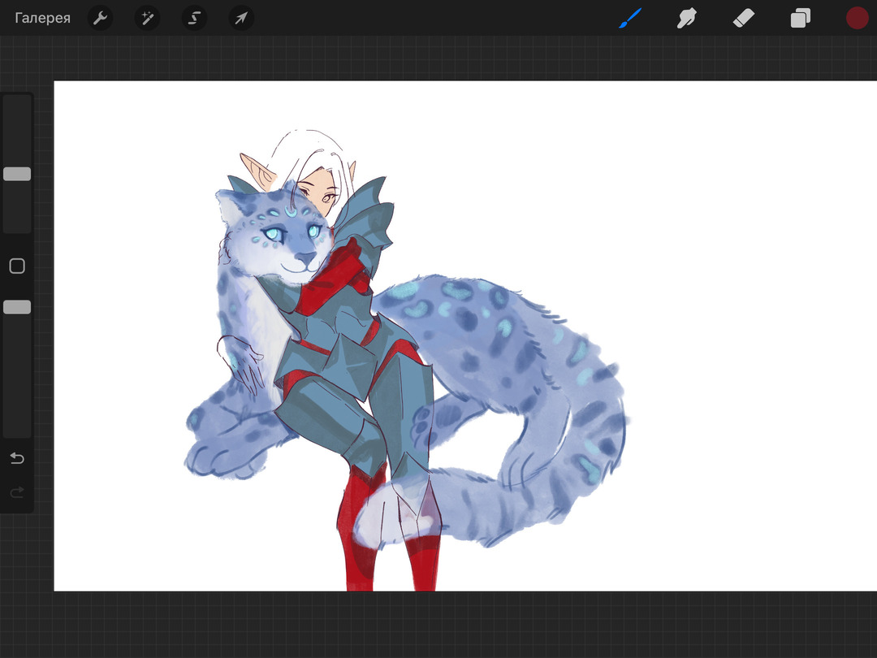Screen dimensions: 877x658
Task: Tap the elf's visible eye
Action: pos(326,197)
